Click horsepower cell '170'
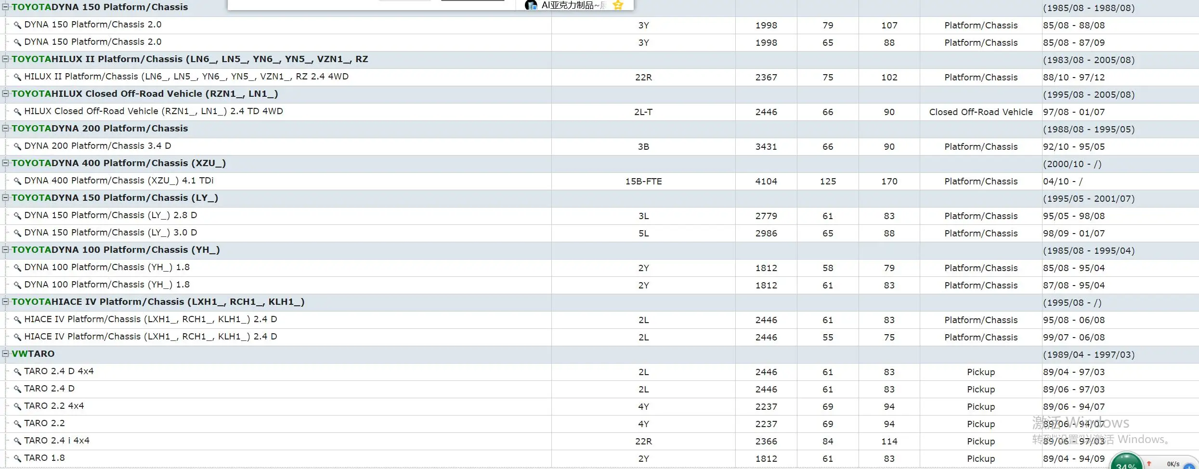 (x=889, y=182)
